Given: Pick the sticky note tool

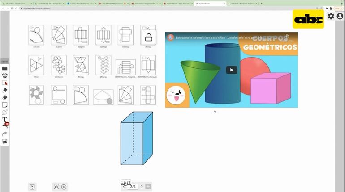Looking at the screenshot, I should [x=5, y=105].
